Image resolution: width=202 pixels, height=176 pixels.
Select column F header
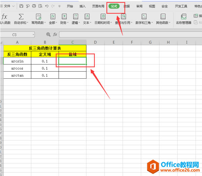(x=132, y=42)
